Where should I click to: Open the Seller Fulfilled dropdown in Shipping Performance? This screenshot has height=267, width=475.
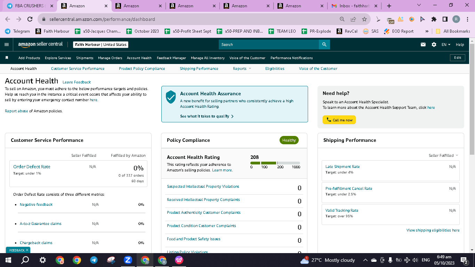pyautogui.click(x=443, y=155)
